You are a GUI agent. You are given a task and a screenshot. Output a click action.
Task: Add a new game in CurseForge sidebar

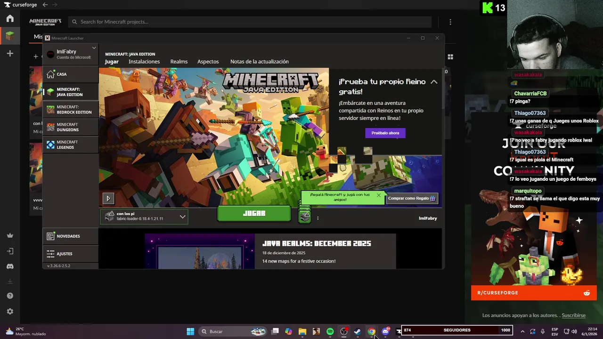[x=10, y=54]
